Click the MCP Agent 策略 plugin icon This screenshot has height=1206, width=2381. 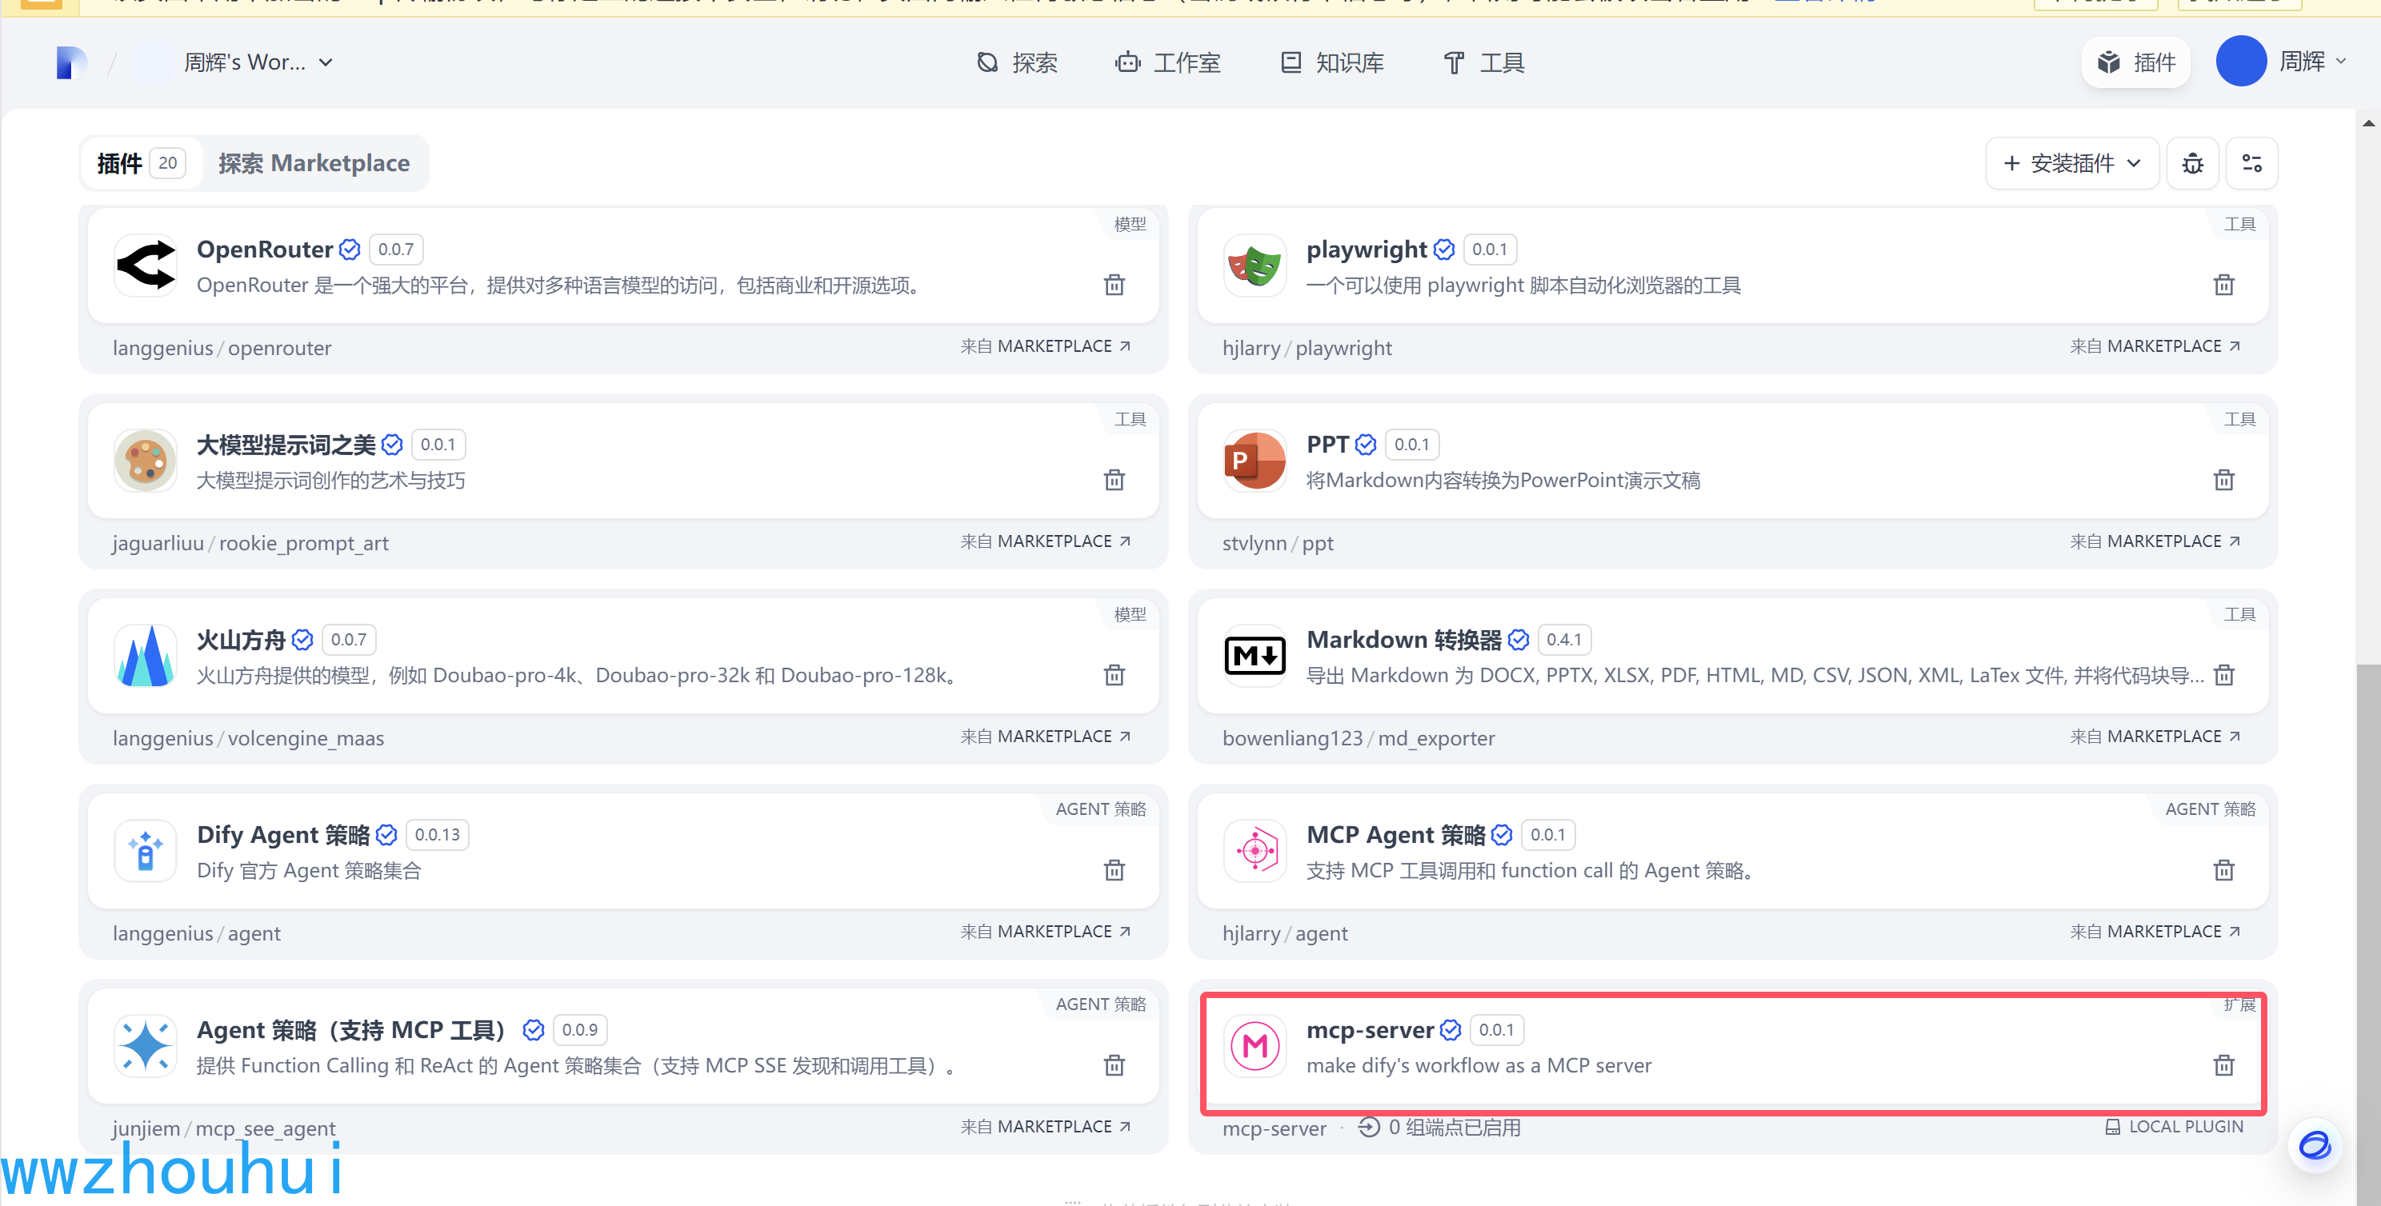click(1255, 850)
